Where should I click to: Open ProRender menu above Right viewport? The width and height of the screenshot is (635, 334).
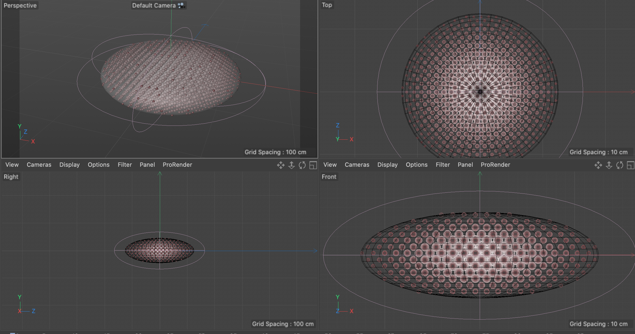(177, 165)
